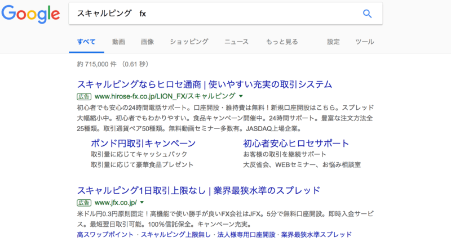Expand the dropdown arrow next to www.jfx.co.jp

point(142,203)
